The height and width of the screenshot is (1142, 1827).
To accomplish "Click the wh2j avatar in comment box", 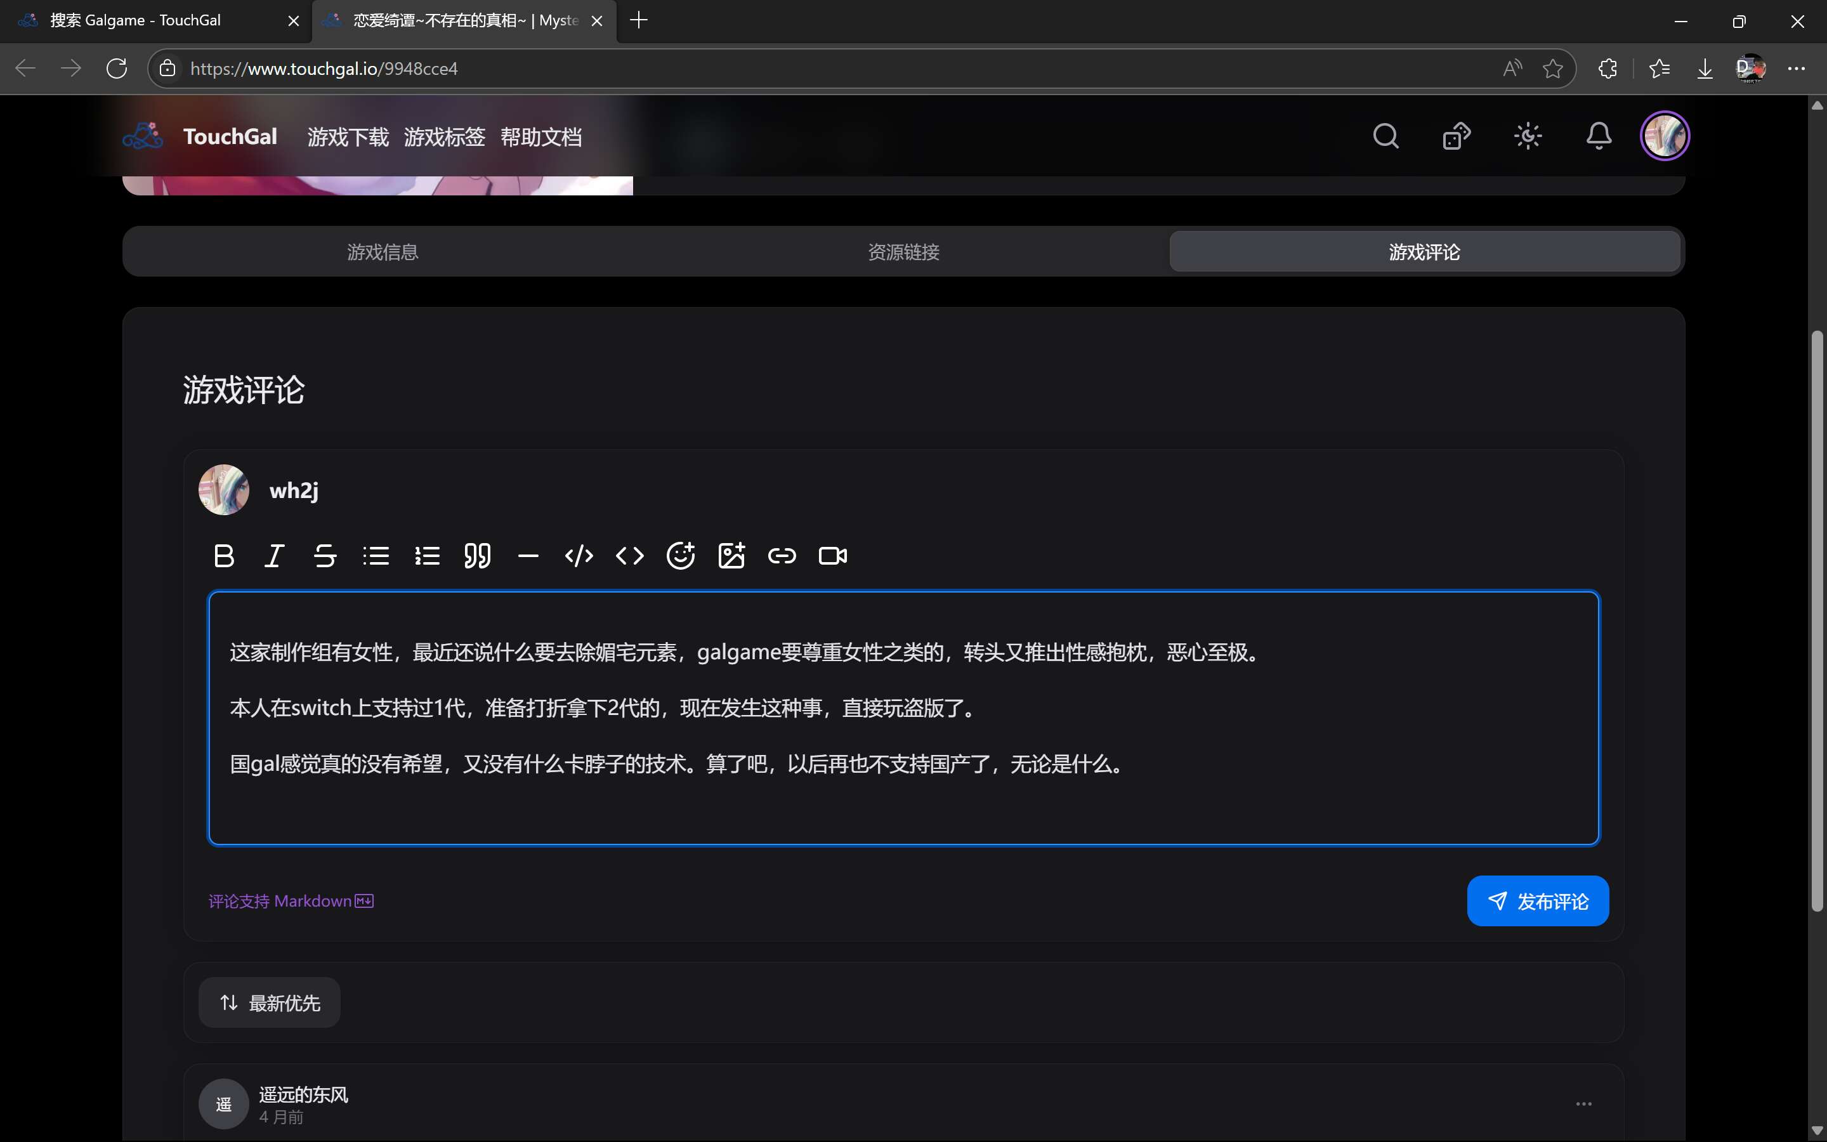I will pos(223,490).
